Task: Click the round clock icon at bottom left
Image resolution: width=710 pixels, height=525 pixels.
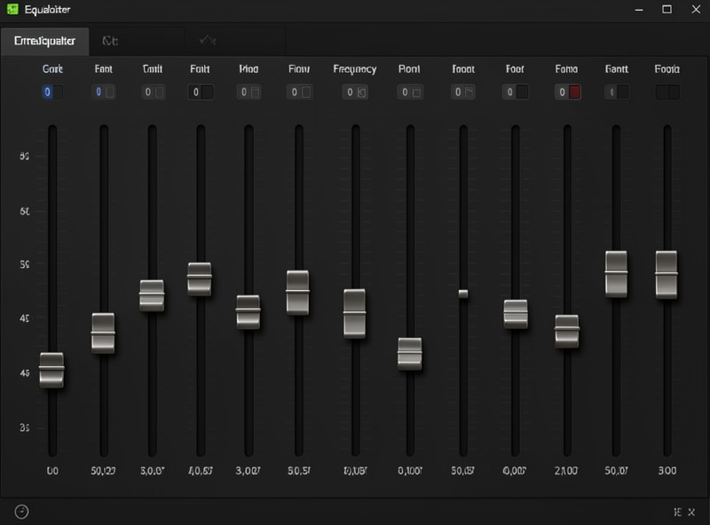Action: 21,512
